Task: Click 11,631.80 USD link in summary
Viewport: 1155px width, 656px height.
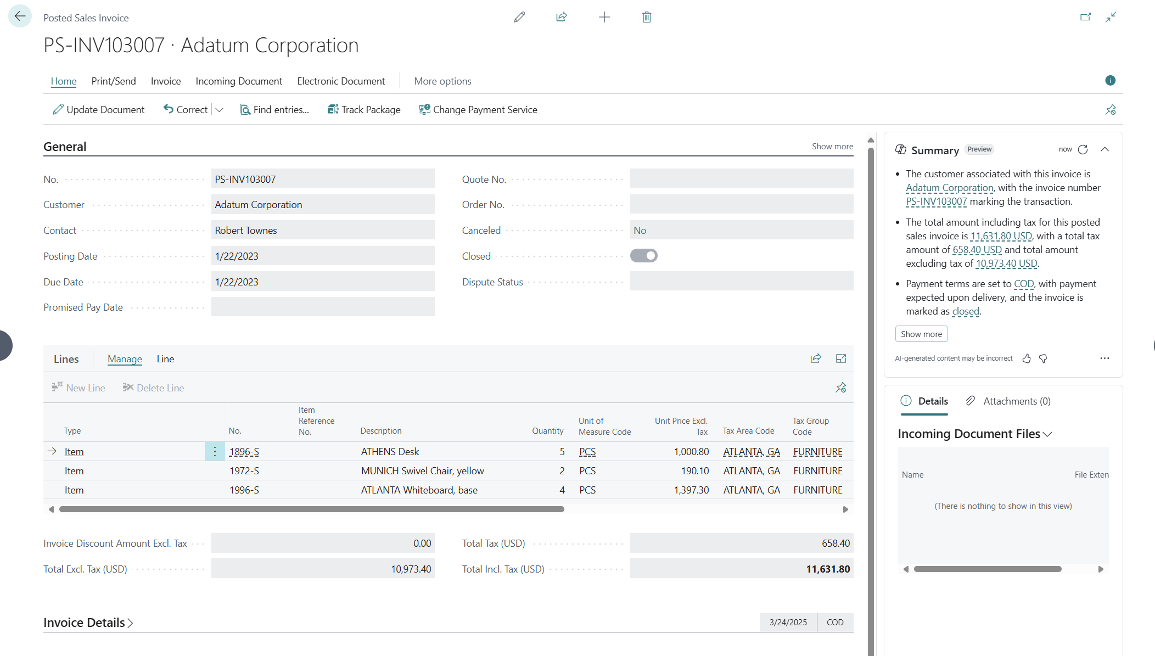Action: tap(1001, 236)
